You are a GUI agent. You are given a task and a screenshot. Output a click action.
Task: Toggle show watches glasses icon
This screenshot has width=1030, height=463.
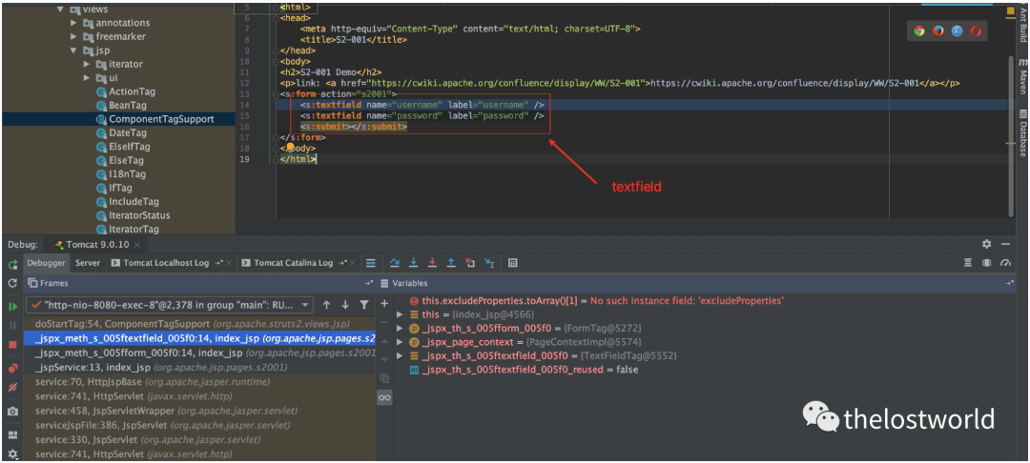click(384, 397)
